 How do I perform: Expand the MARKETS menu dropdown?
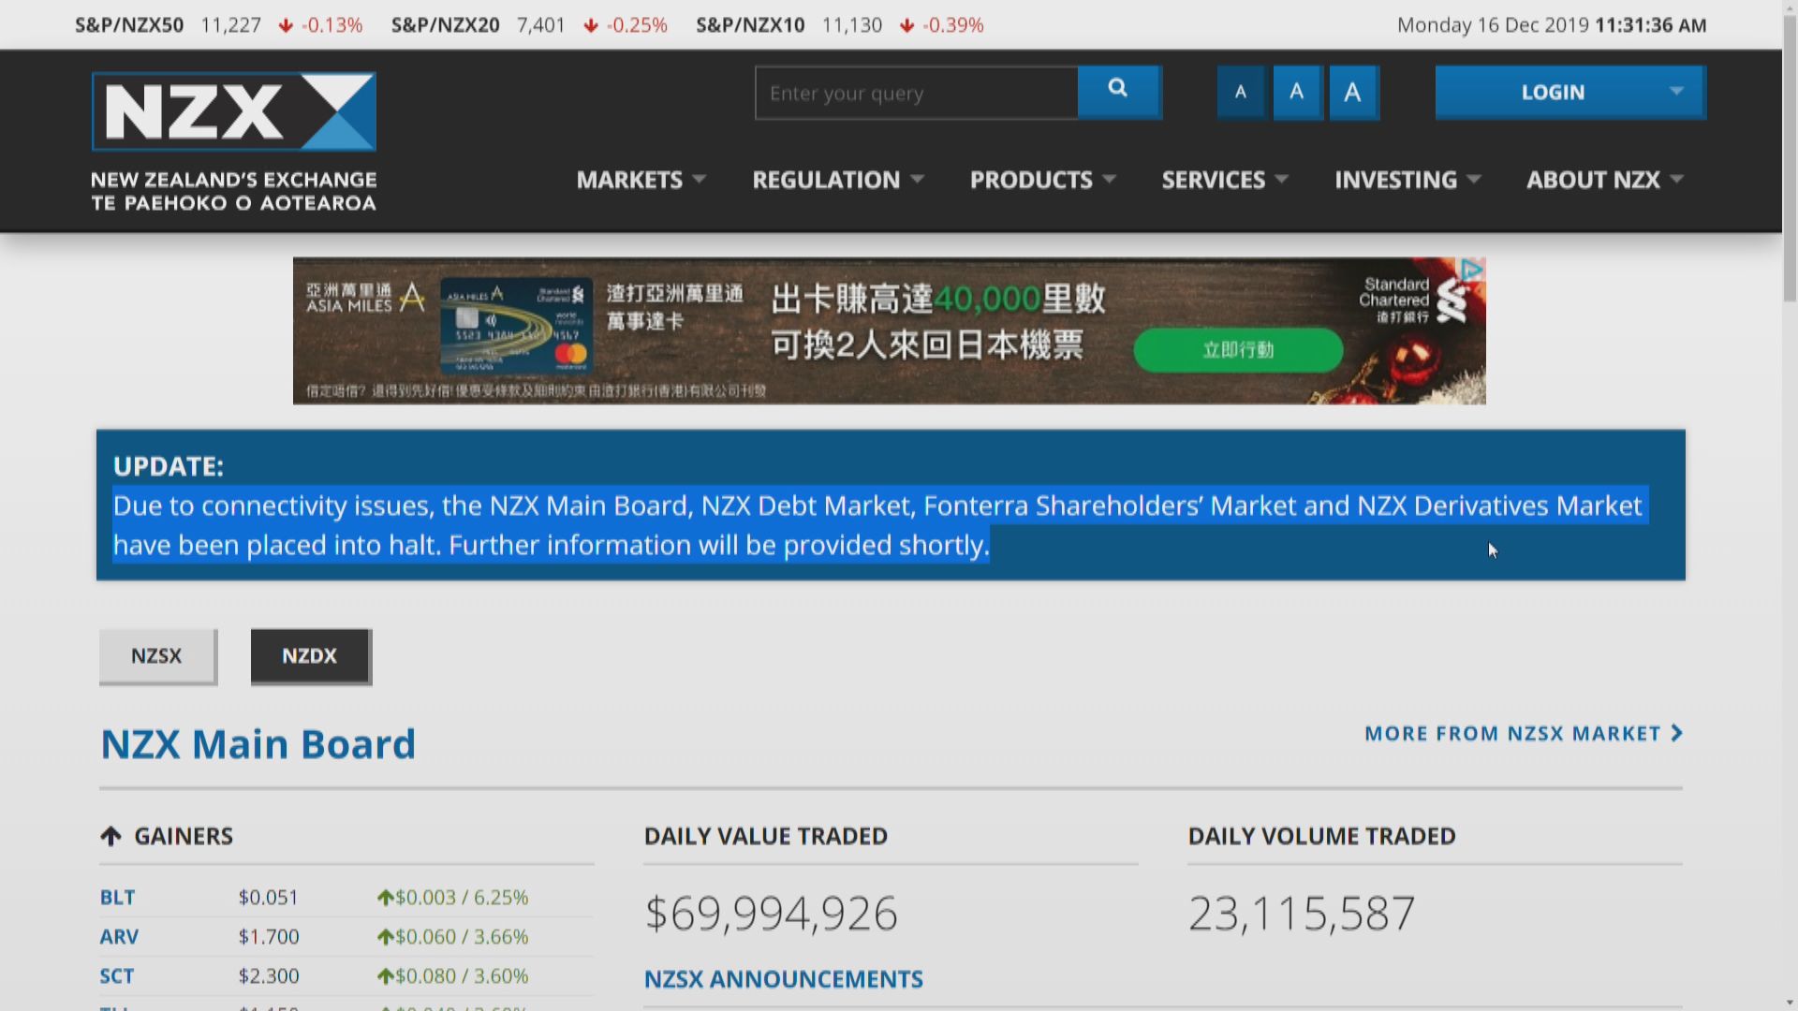(x=641, y=180)
